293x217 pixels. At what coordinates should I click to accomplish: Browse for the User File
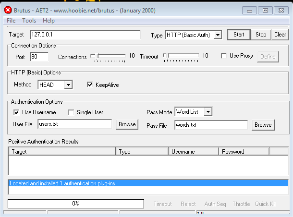[127, 124]
